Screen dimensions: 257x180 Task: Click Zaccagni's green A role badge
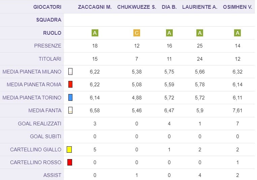95,33
